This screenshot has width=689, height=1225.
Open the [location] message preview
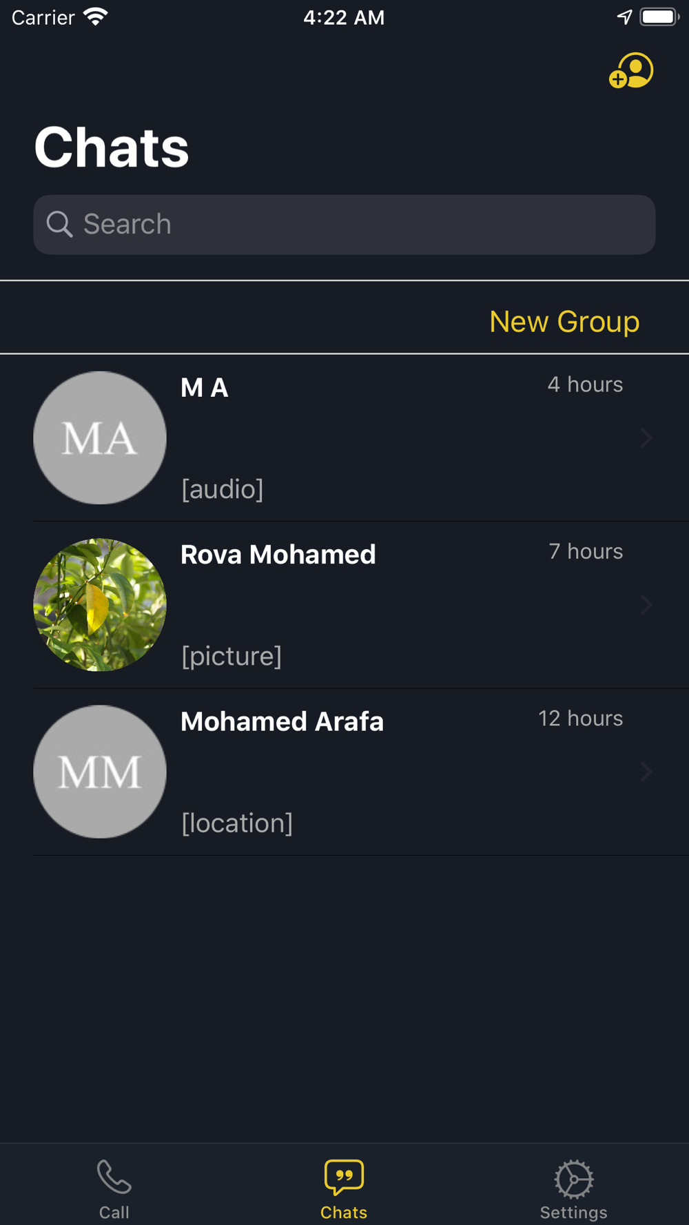coord(237,823)
